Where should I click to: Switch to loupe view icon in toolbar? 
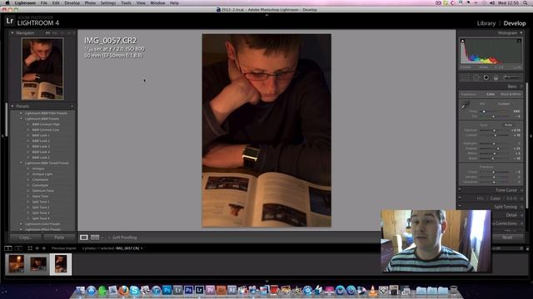click(83, 238)
